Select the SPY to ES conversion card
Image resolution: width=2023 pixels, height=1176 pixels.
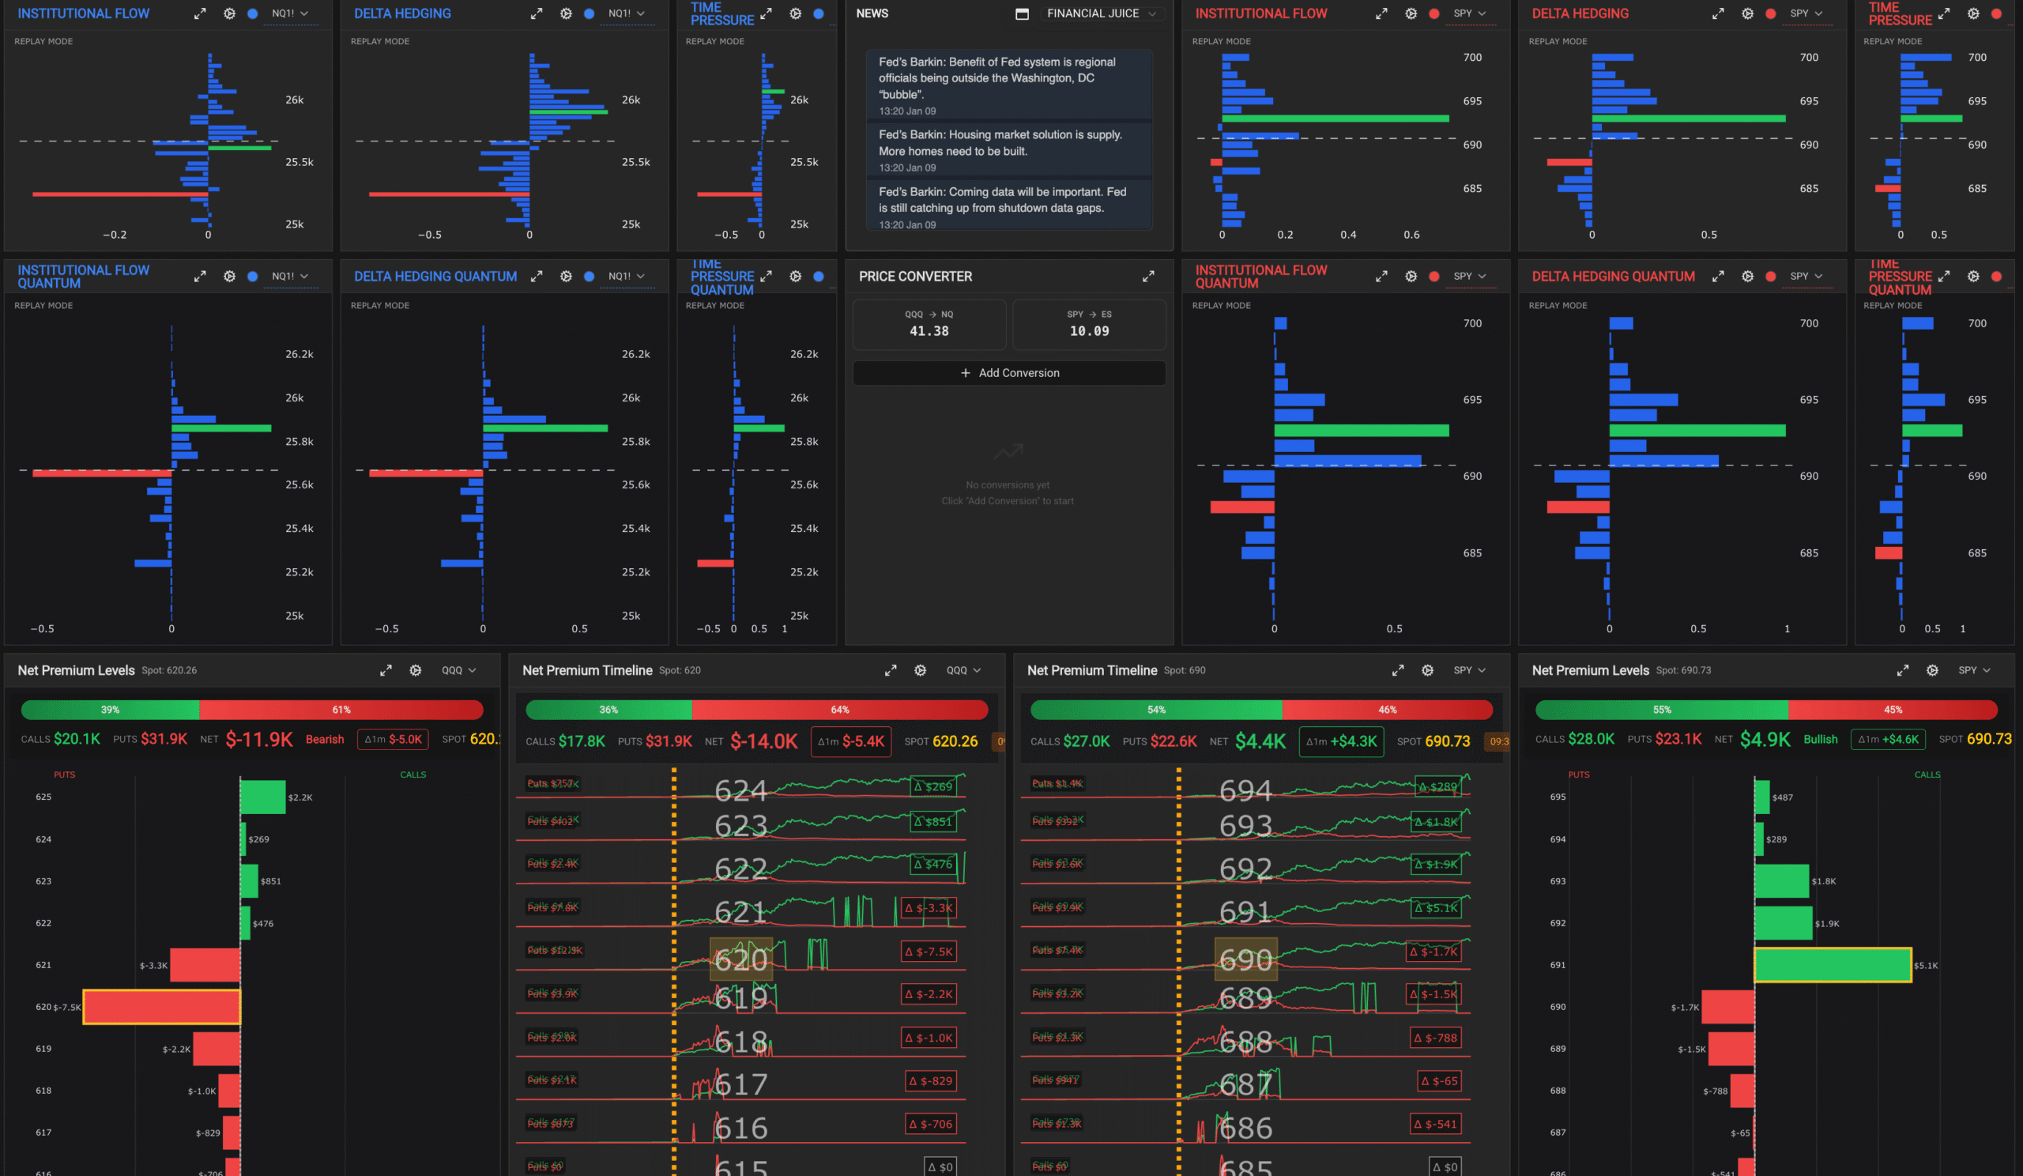(x=1089, y=324)
